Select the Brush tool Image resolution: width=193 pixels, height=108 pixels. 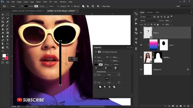(7, 25)
